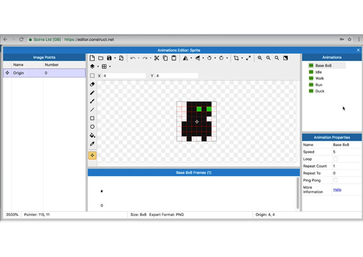Click the import frames file icon
The width and height of the screenshot is (363, 257).
(x=121, y=58)
